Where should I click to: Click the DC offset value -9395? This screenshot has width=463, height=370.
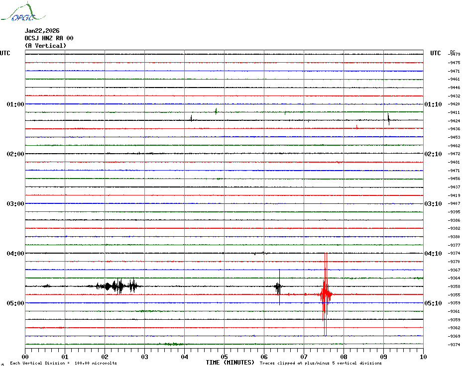click(x=454, y=212)
